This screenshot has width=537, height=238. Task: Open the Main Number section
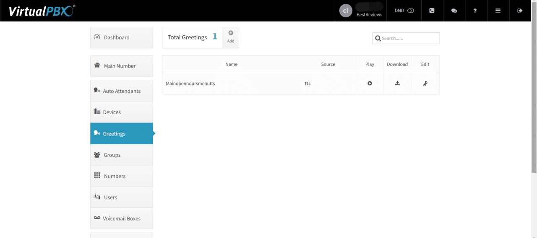[122, 66]
